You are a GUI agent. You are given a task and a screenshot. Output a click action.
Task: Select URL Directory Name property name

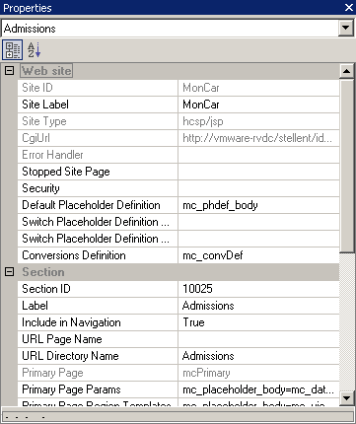(x=70, y=356)
